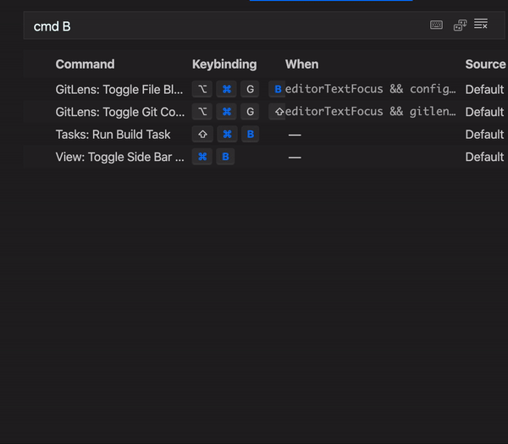
Task: Select the 'GitLens: Toggle File Bl...' row
Action: point(264,89)
